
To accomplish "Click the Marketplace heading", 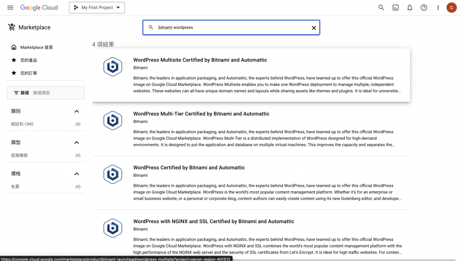I will pyautogui.click(x=34, y=27).
